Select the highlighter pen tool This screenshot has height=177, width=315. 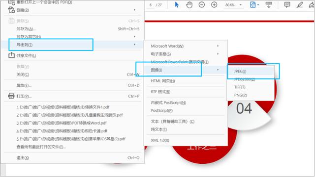click(300, 4)
